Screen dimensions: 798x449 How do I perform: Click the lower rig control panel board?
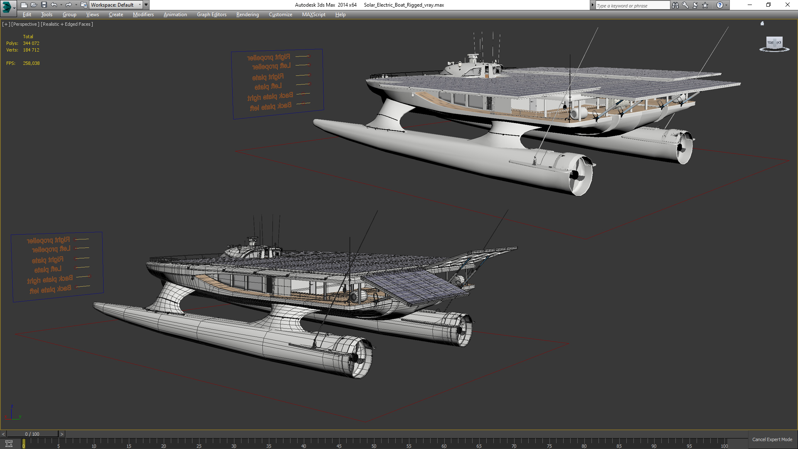[57, 266]
